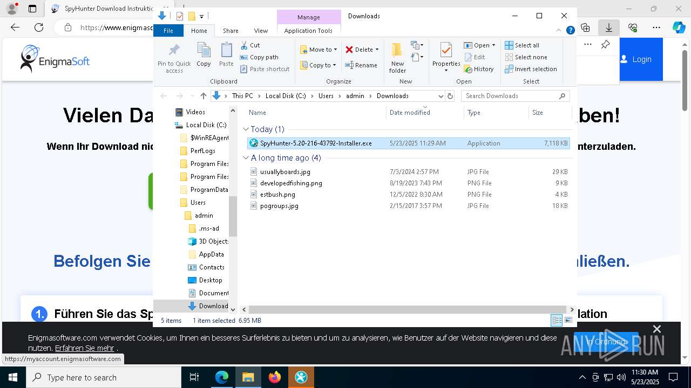Expand the Delete dropdown arrow
This screenshot has width=691, height=388.
tap(377, 50)
